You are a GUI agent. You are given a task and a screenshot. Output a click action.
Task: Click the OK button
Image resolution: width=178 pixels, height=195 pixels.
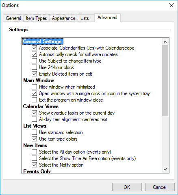tap(127, 187)
